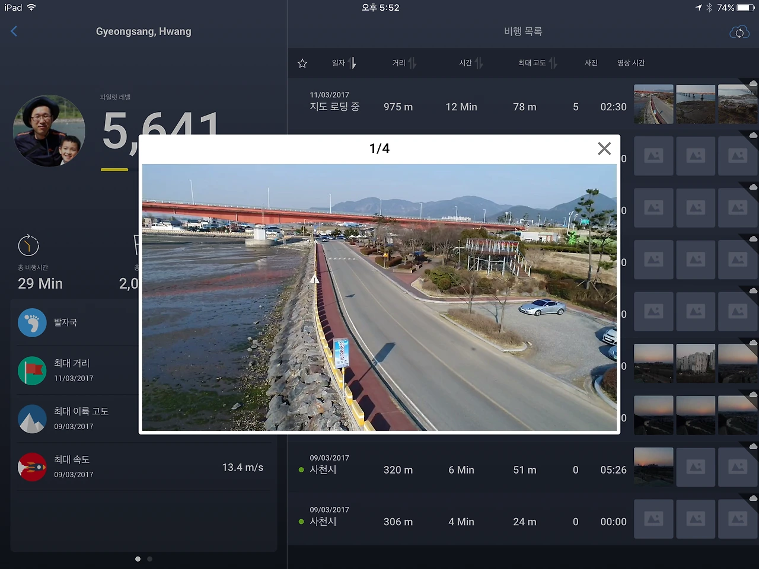759x569 pixels.
Task: Tap the star favorites icon in header
Action: 302,63
